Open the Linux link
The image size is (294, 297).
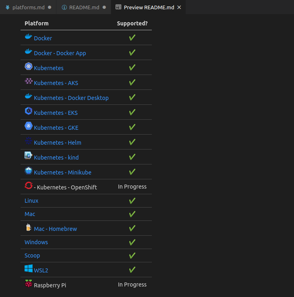(31, 201)
